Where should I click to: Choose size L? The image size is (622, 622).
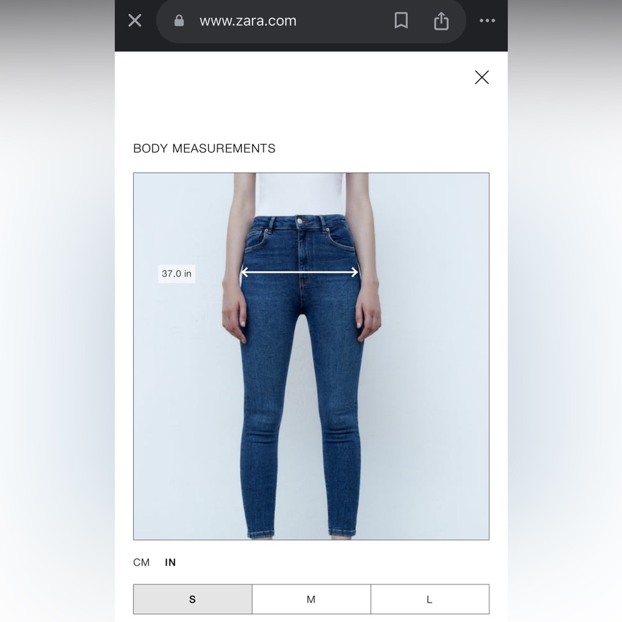(x=430, y=599)
